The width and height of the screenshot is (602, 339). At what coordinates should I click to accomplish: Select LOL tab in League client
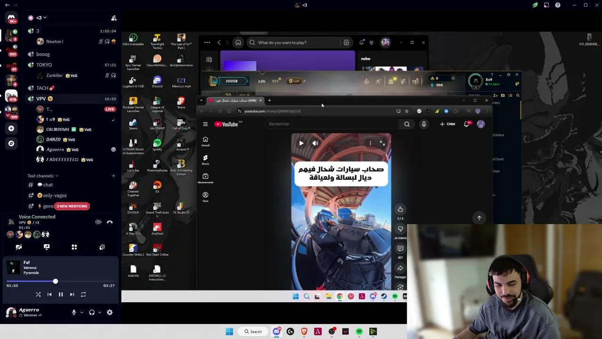pyautogui.click(x=262, y=81)
